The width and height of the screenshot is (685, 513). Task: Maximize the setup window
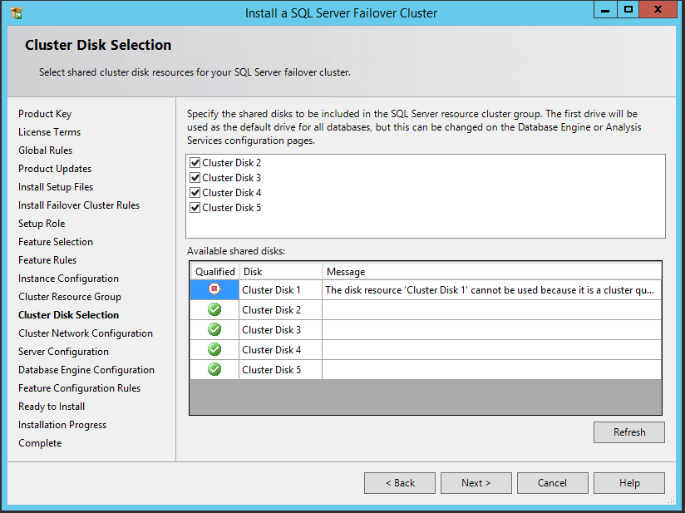628,10
